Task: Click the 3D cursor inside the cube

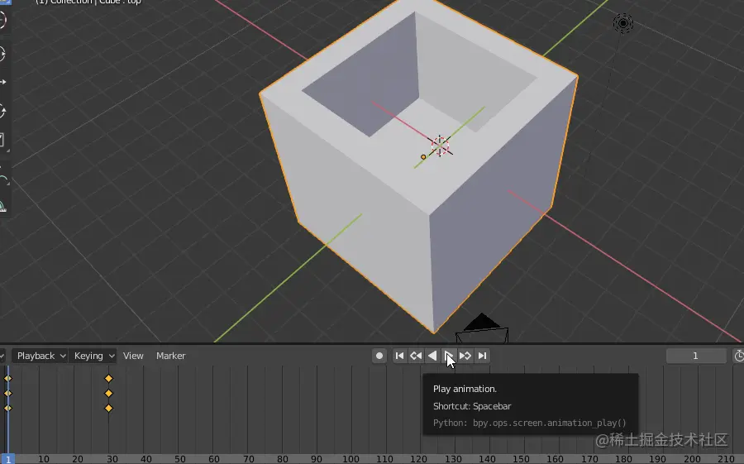Action: [x=441, y=146]
